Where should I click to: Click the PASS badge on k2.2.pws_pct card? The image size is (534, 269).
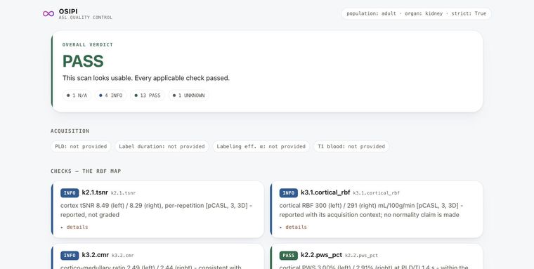pos(289,256)
